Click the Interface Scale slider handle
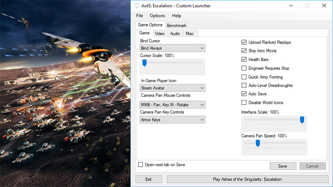This screenshot has width=333, height=187. point(302,120)
